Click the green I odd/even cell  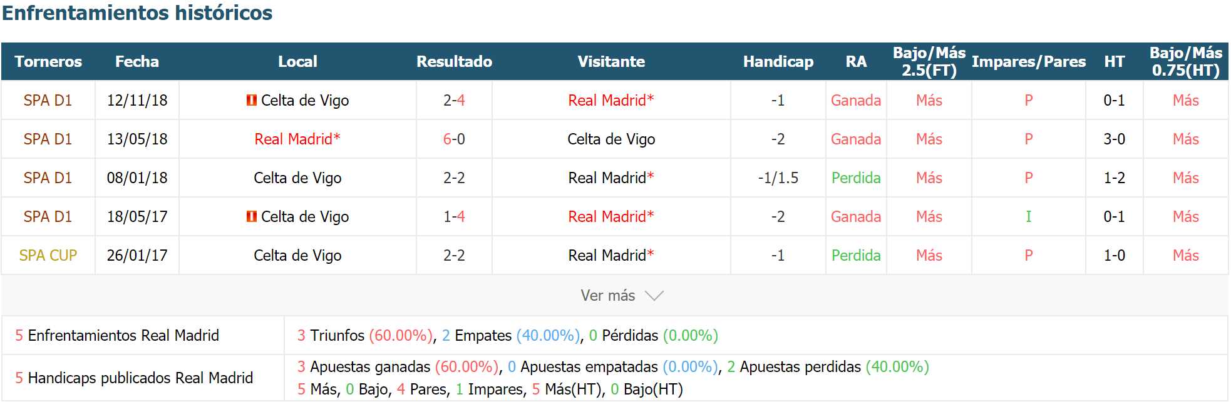[x=1028, y=216]
